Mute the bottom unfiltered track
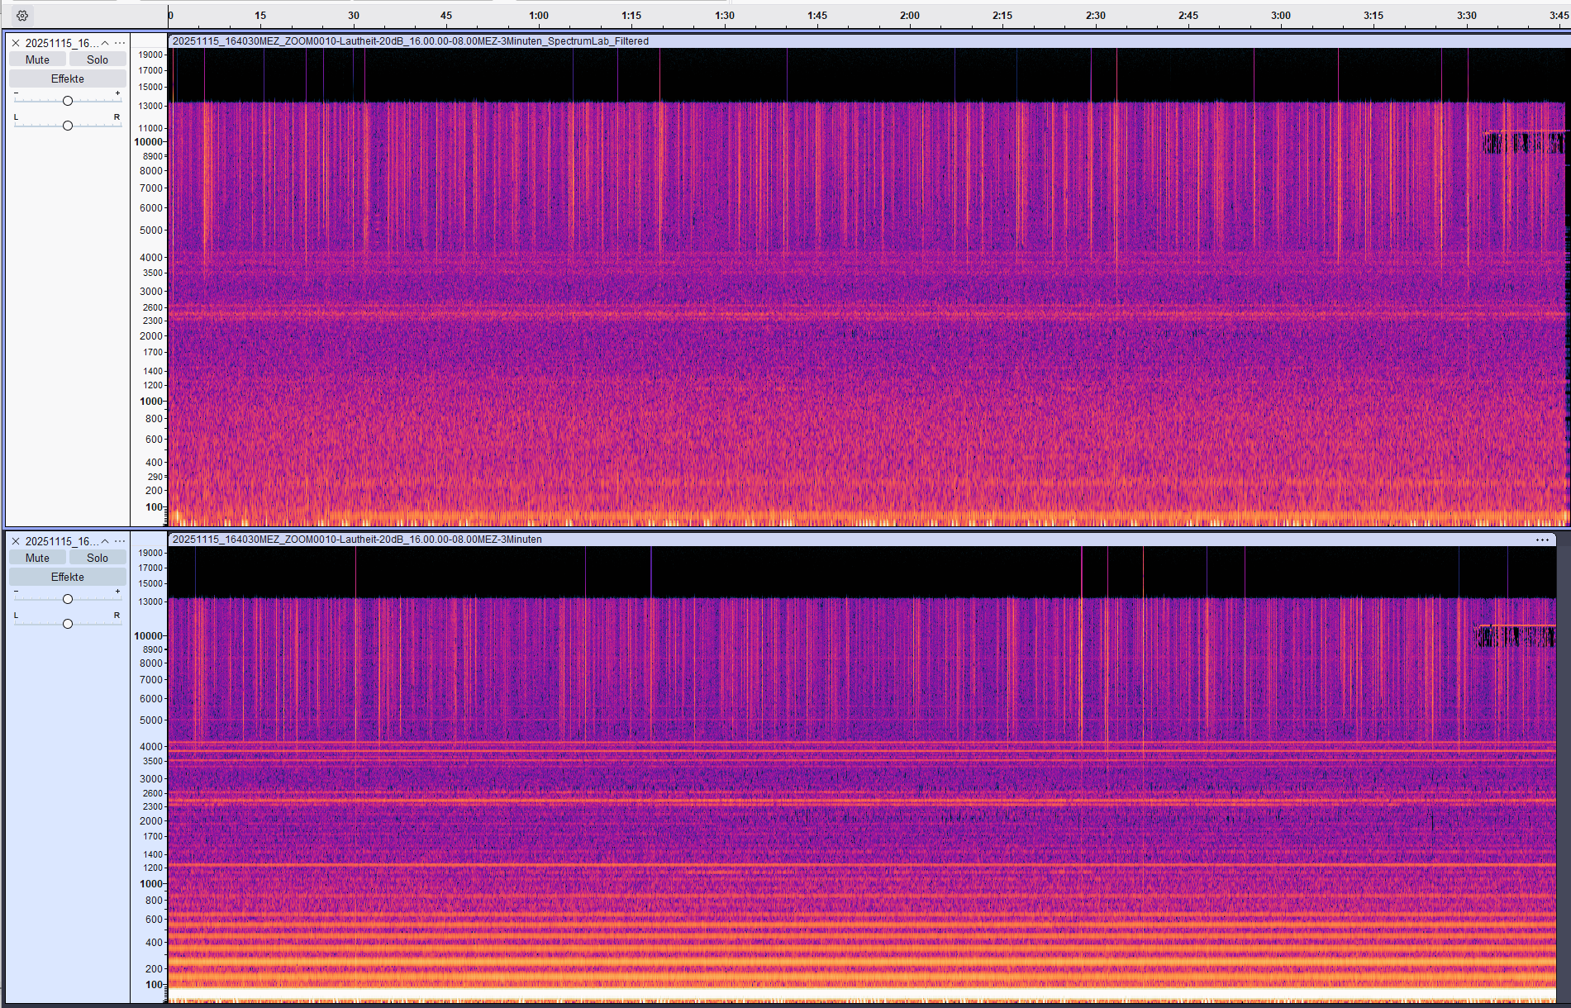Image resolution: width=1571 pixels, height=1008 pixels. point(37,558)
